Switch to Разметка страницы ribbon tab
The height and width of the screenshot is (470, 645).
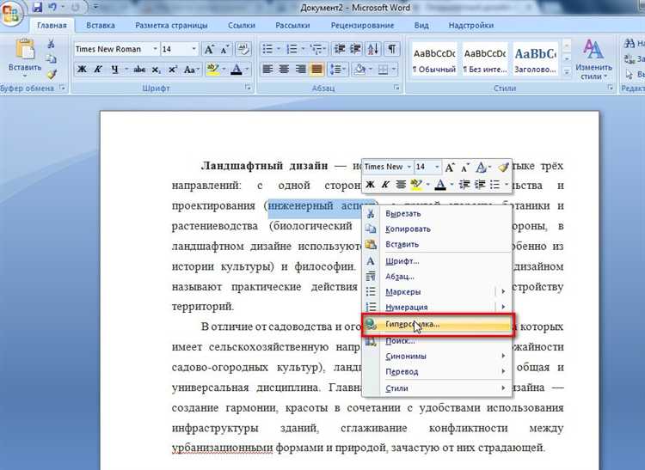[x=171, y=25]
